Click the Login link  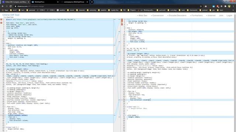coord(229,15)
